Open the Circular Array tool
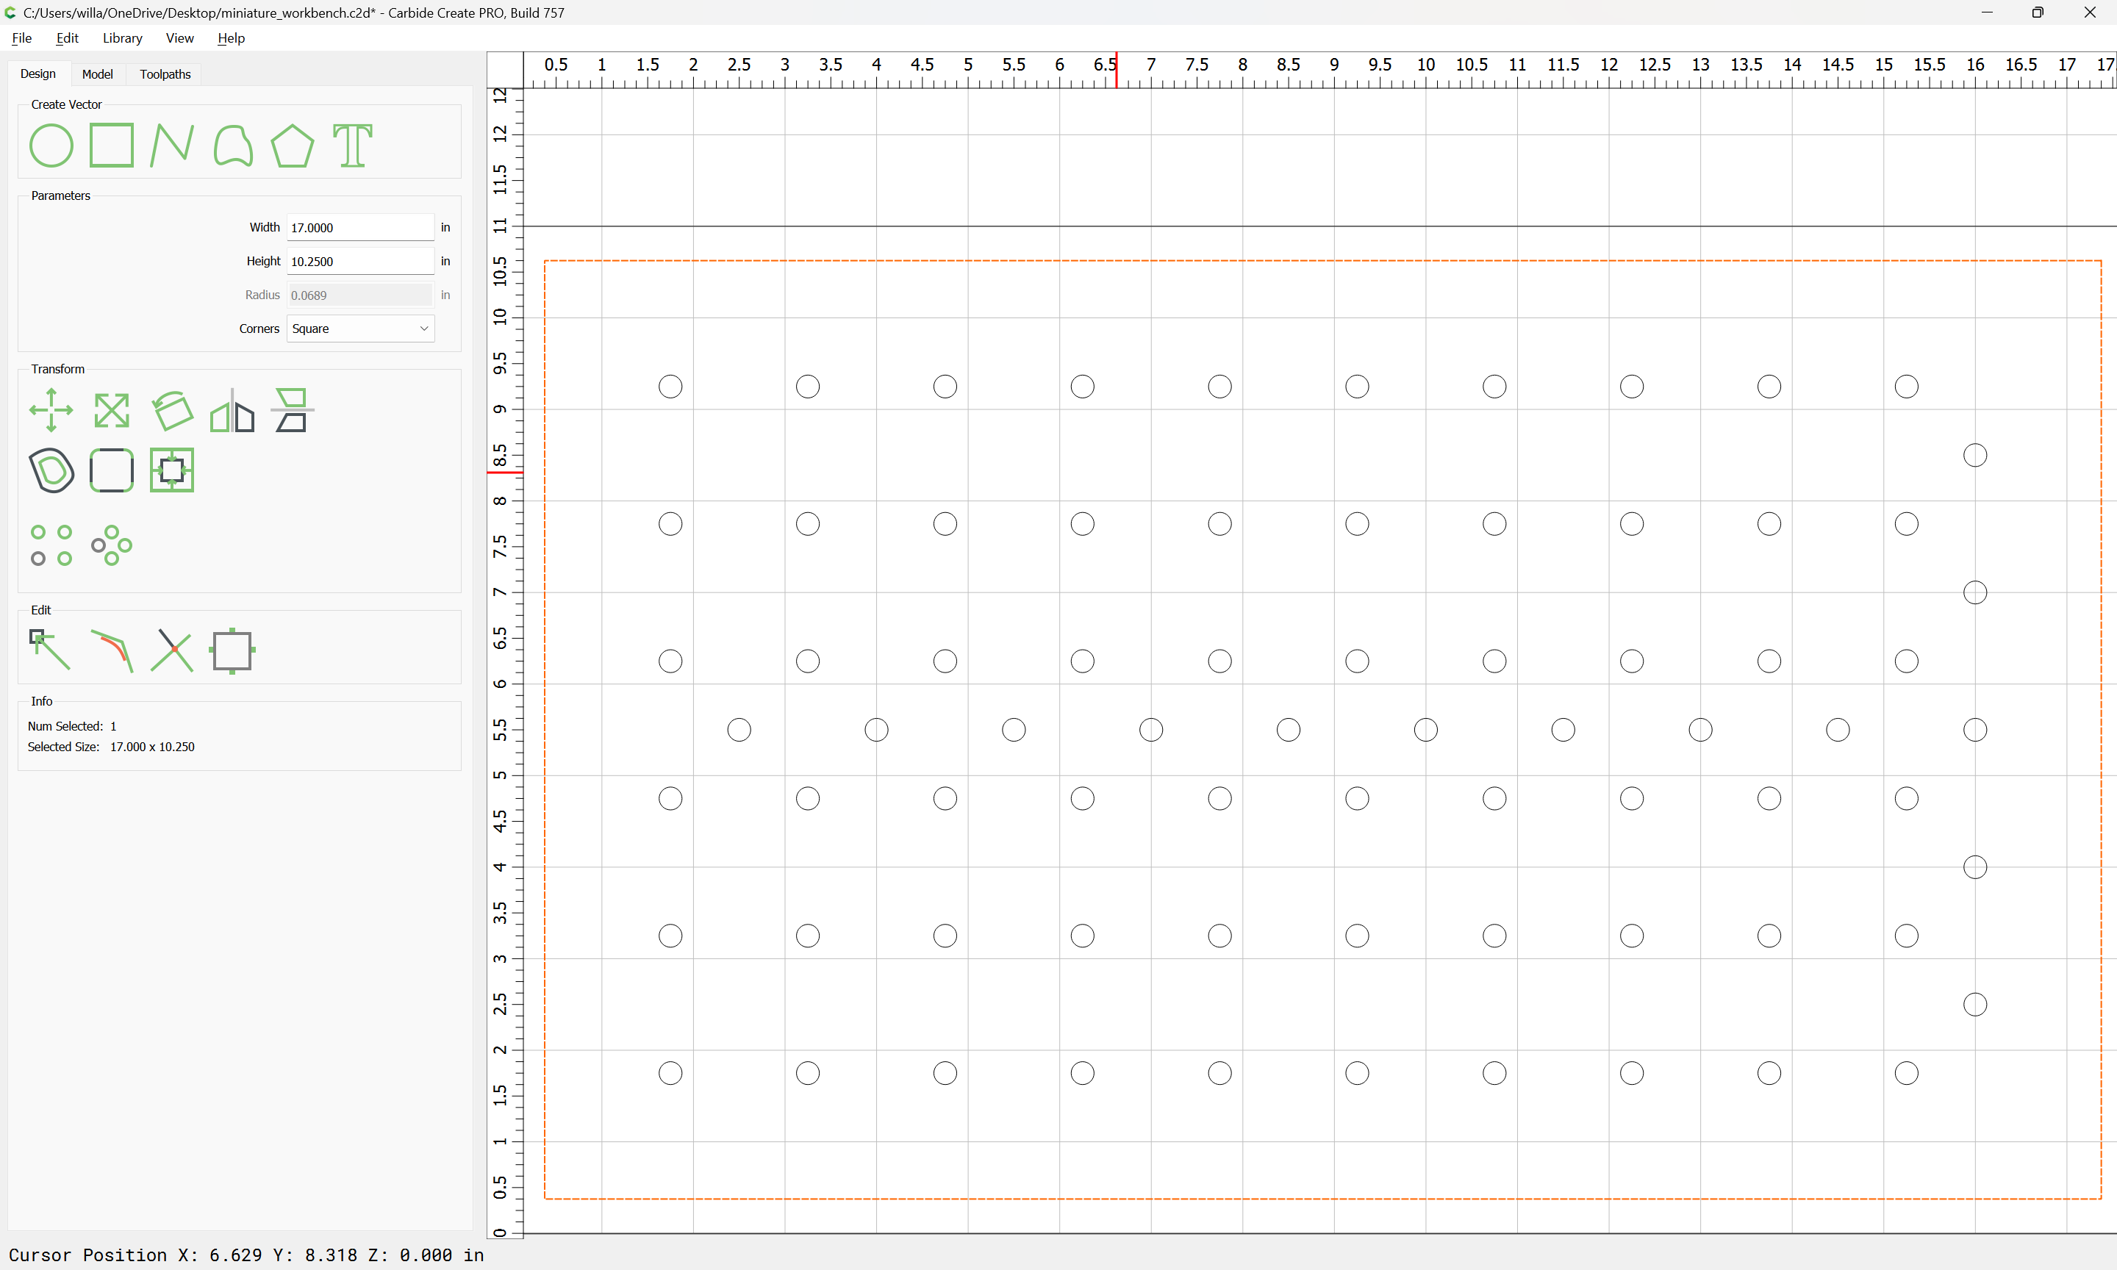Image resolution: width=2117 pixels, height=1270 pixels. 112,545
